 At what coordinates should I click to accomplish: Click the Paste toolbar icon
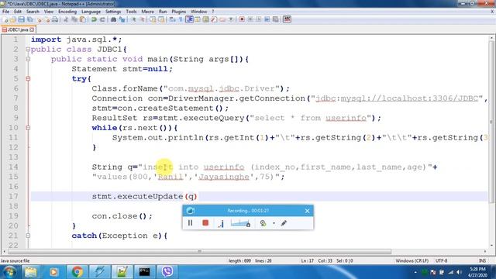pos(83,19)
